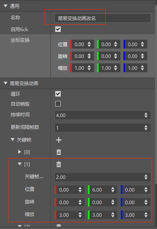Screen dimensions: 157x229
Task: Click 坐标变换 旋转 X field (red)
Action: pos(82,56)
